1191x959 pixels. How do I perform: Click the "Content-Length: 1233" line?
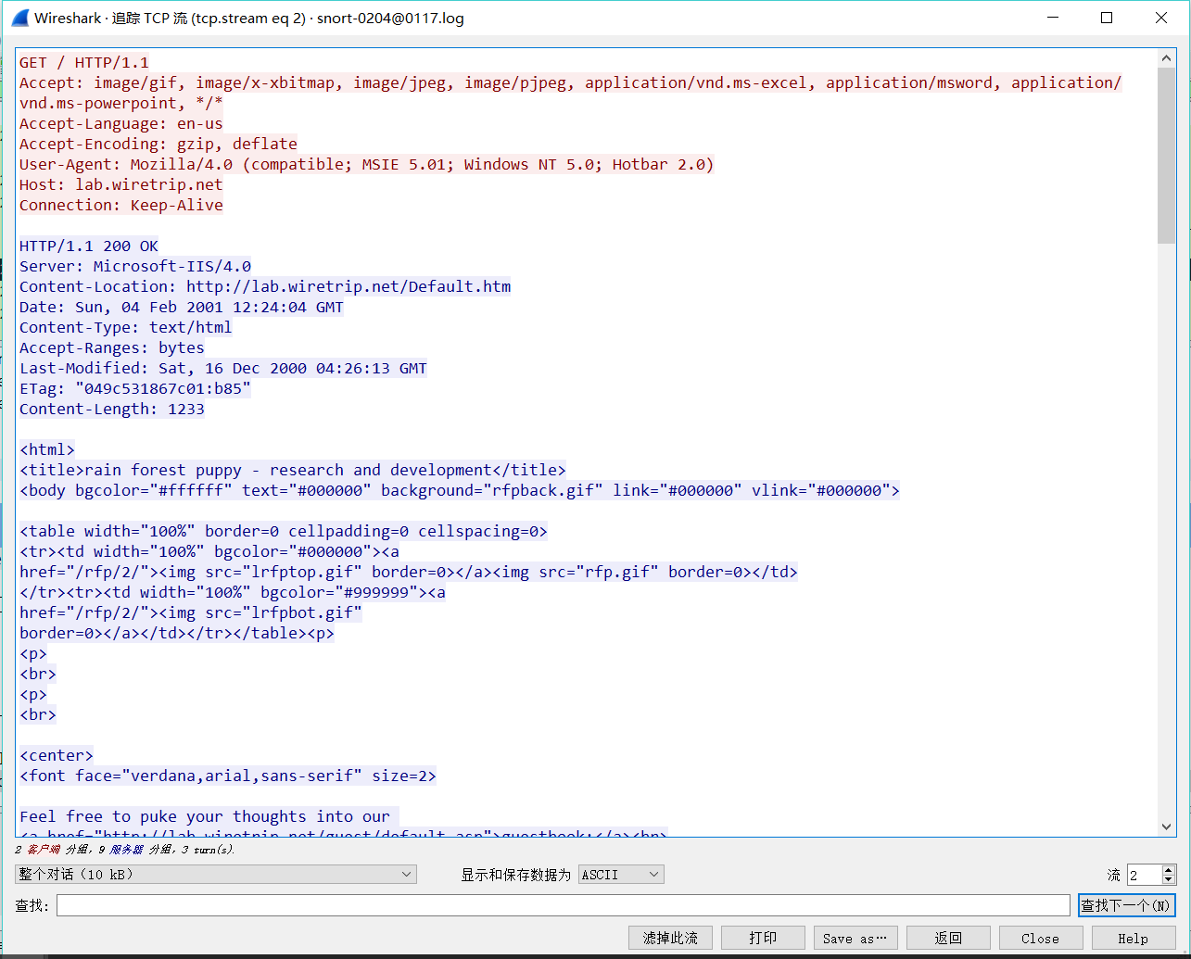pos(112,409)
